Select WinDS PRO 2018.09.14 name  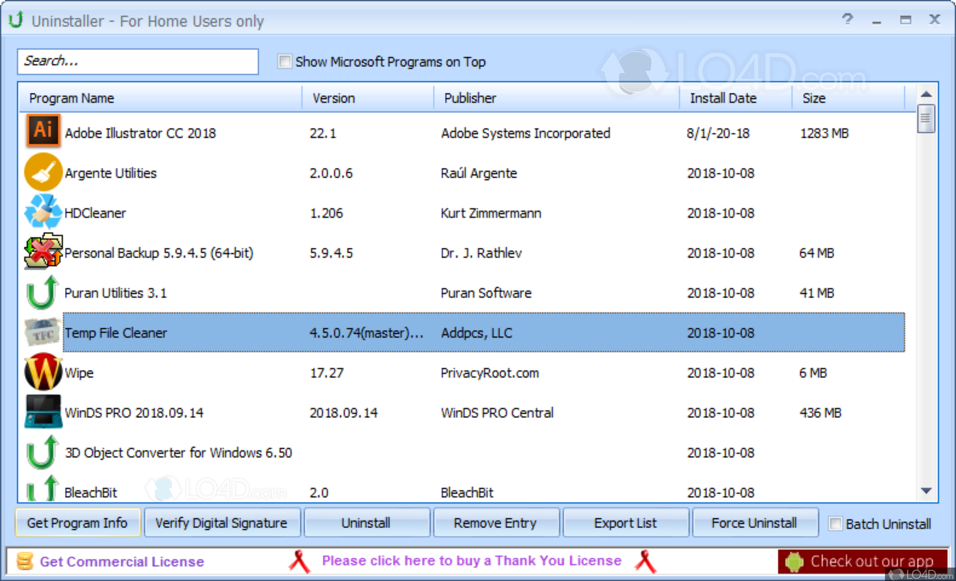[134, 413]
